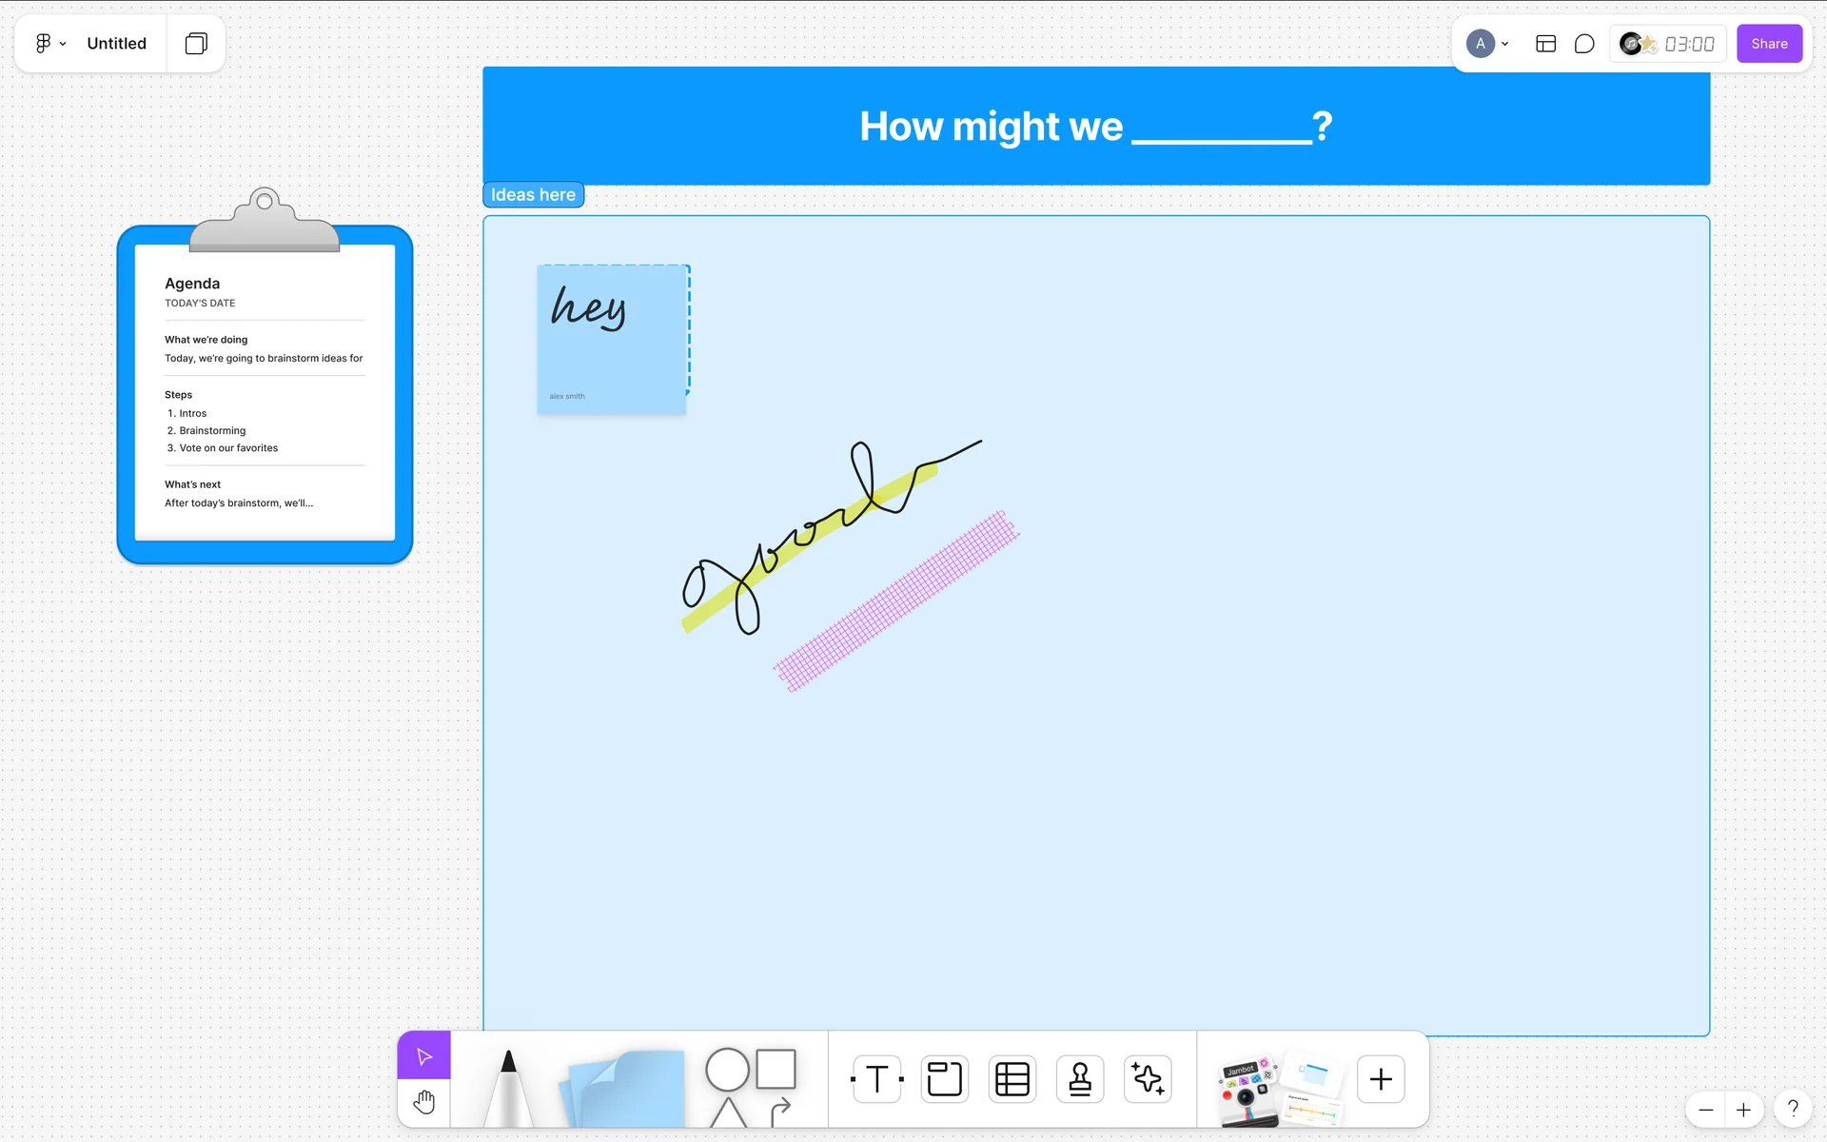
Task: Click the Share button
Action: point(1769,44)
